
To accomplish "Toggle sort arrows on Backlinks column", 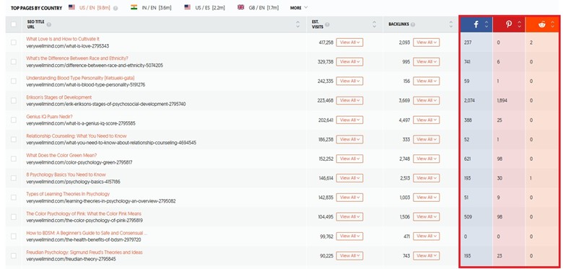I will 451,25.
